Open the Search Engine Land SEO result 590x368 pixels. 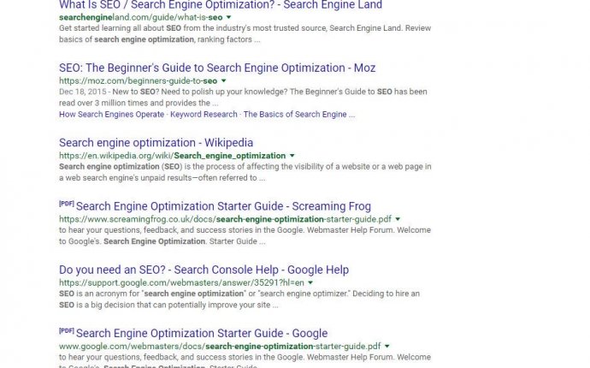(x=221, y=5)
